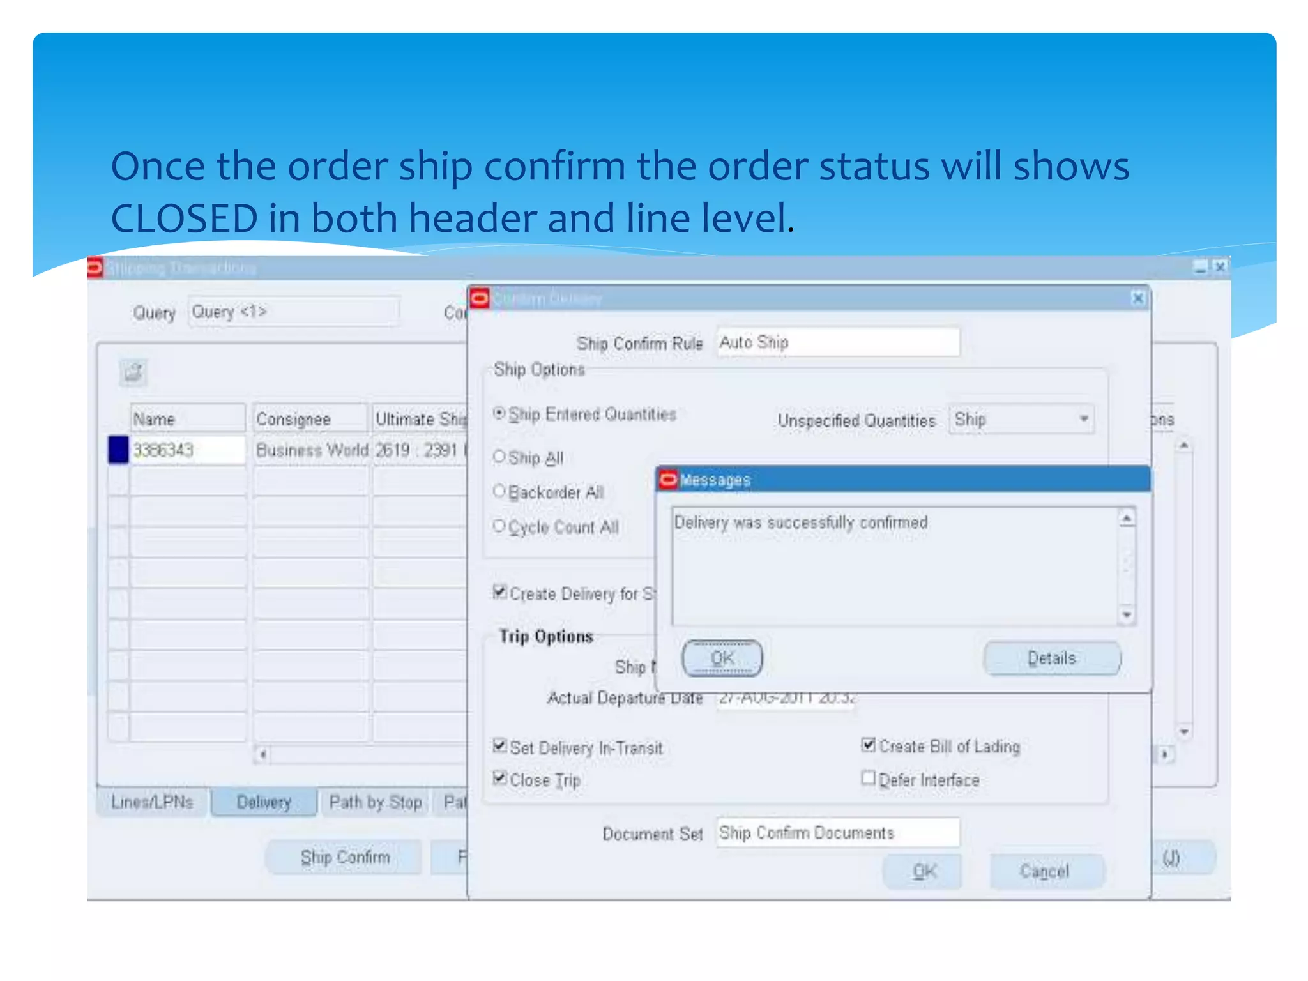The width and height of the screenshot is (1308, 981).
Task: Click the (J) button at far right
Action: coord(1183,858)
